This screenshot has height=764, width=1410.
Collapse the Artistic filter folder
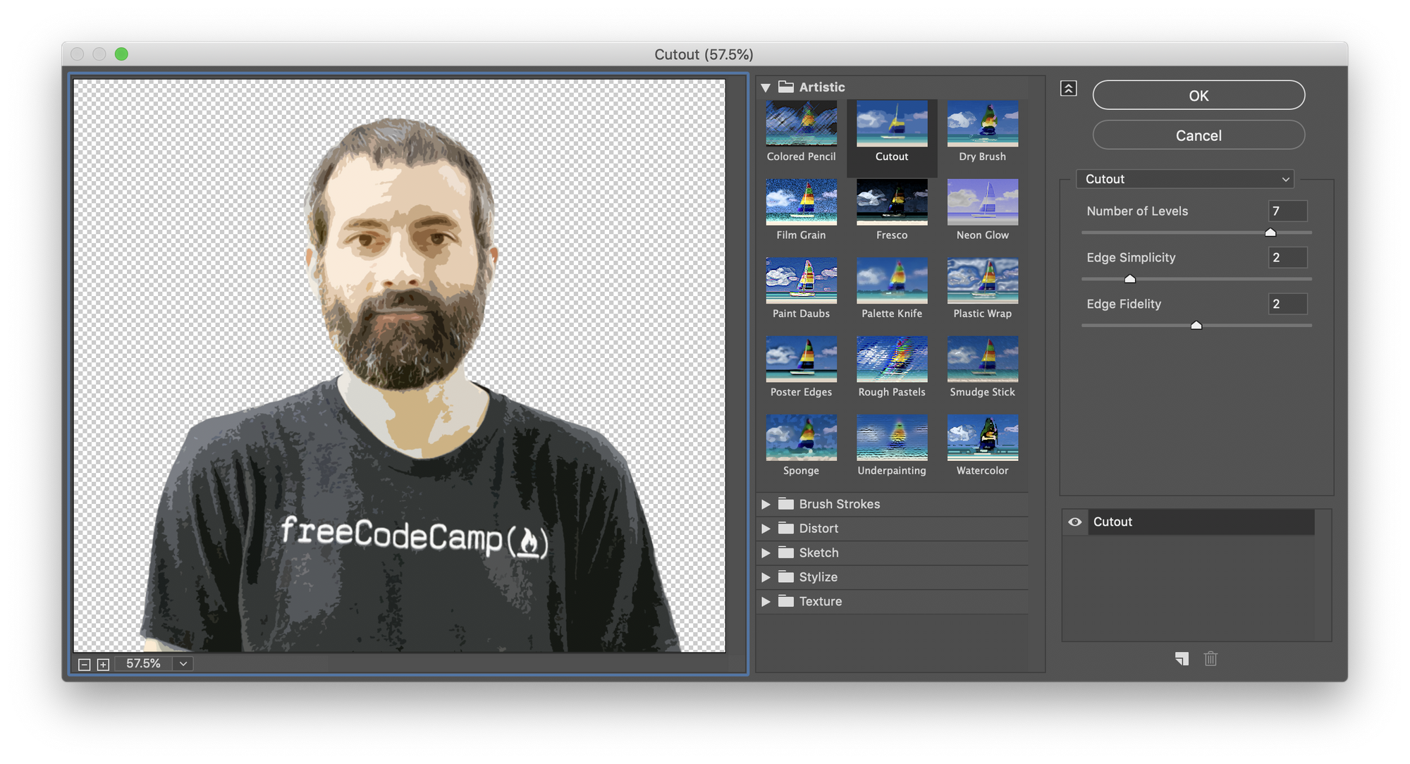(766, 87)
